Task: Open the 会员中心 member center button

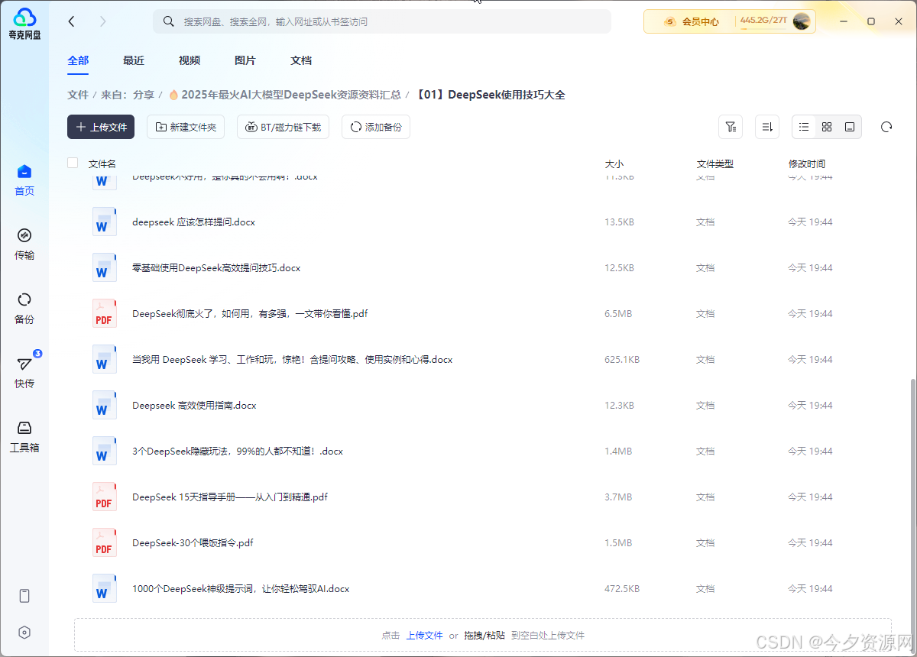Action: [x=691, y=21]
